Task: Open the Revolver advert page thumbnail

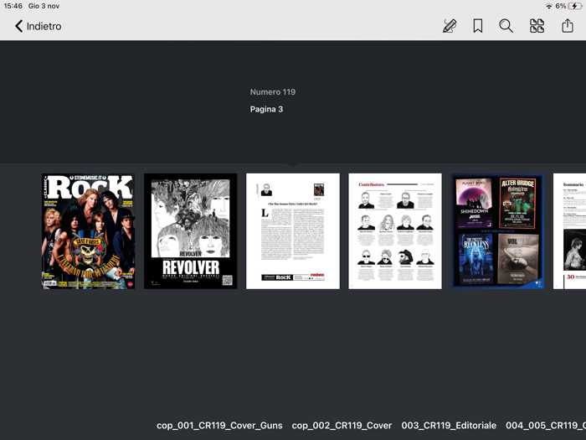Action: pos(191,231)
